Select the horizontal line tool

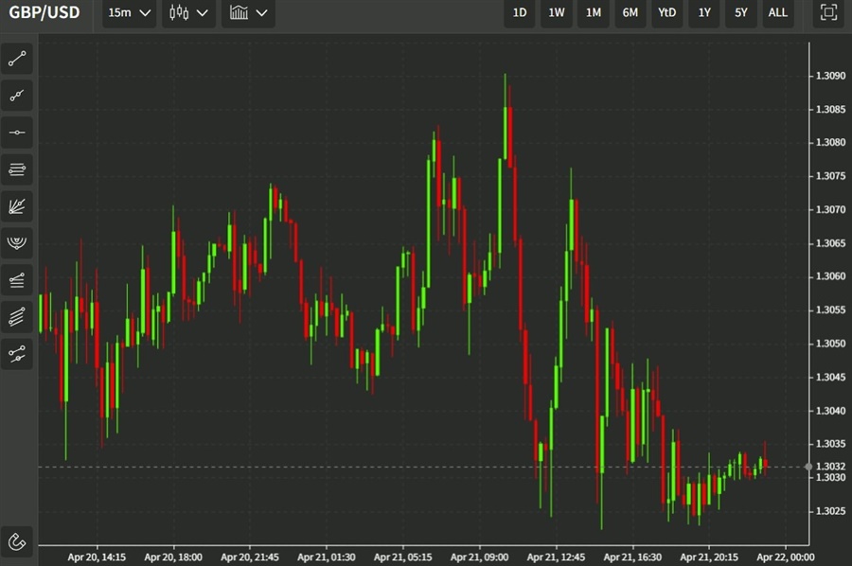[x=17, y=133]
